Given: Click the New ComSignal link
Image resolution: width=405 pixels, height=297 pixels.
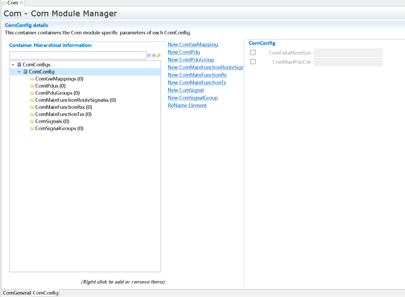Looking at the screenshot, I should 186,90.
